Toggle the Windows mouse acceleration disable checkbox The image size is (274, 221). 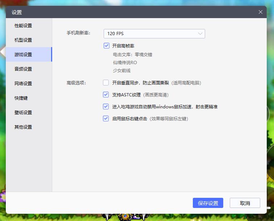106,107
